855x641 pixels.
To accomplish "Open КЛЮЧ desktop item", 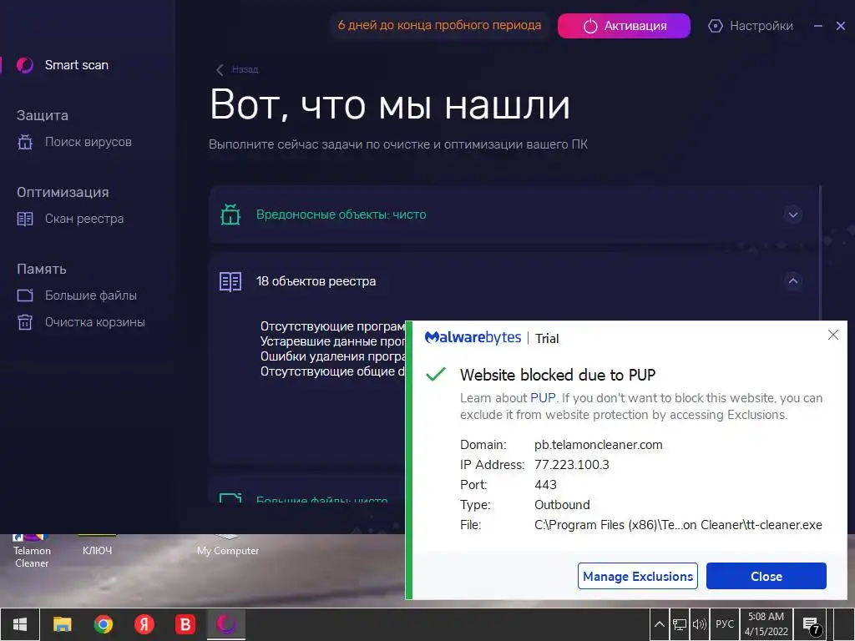I will [x=97, y=546].
